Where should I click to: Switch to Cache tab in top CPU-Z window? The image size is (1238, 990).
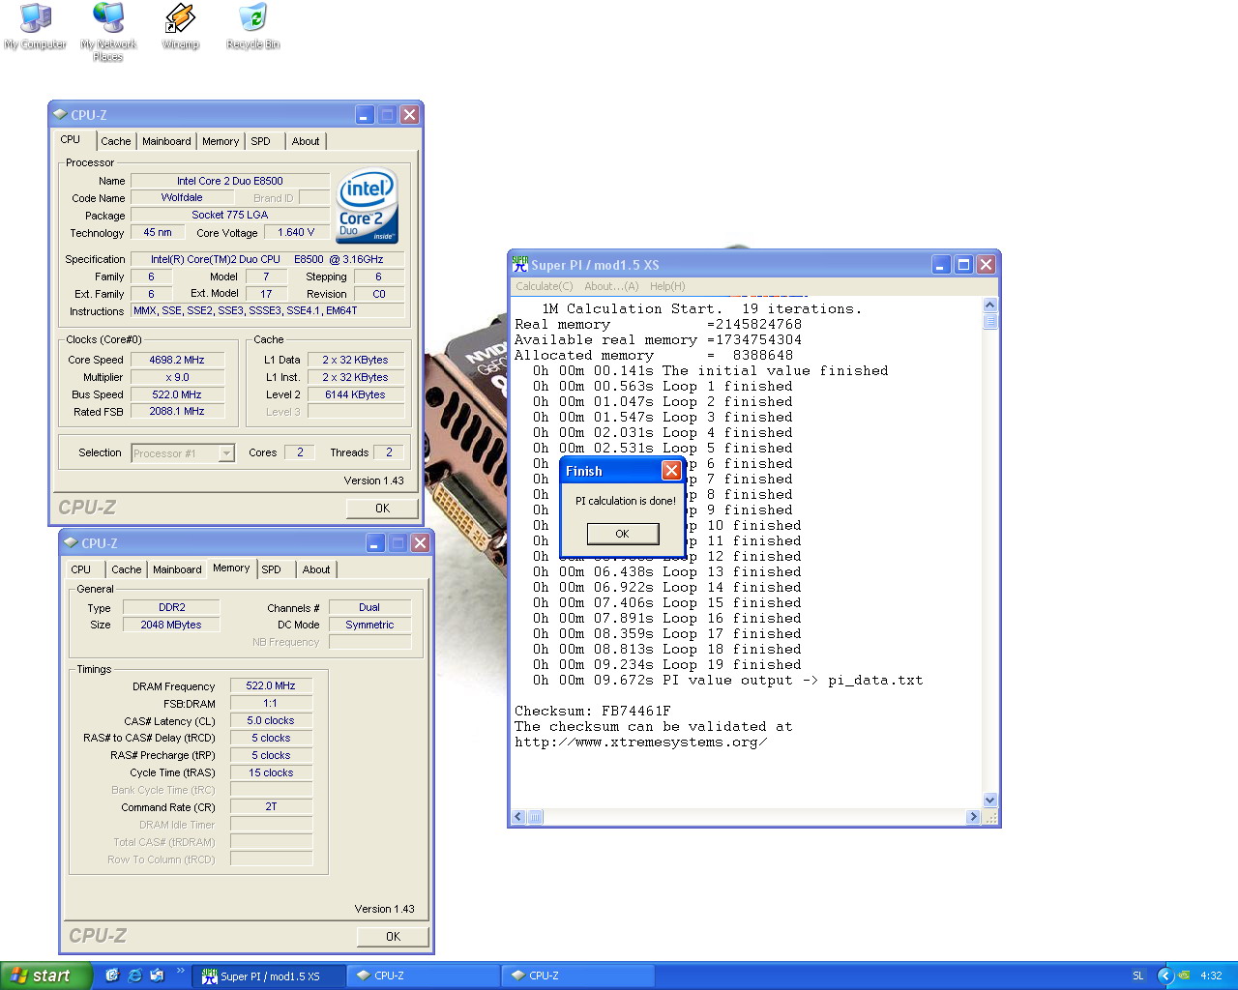pyautogui.click(x=115, y=141)
